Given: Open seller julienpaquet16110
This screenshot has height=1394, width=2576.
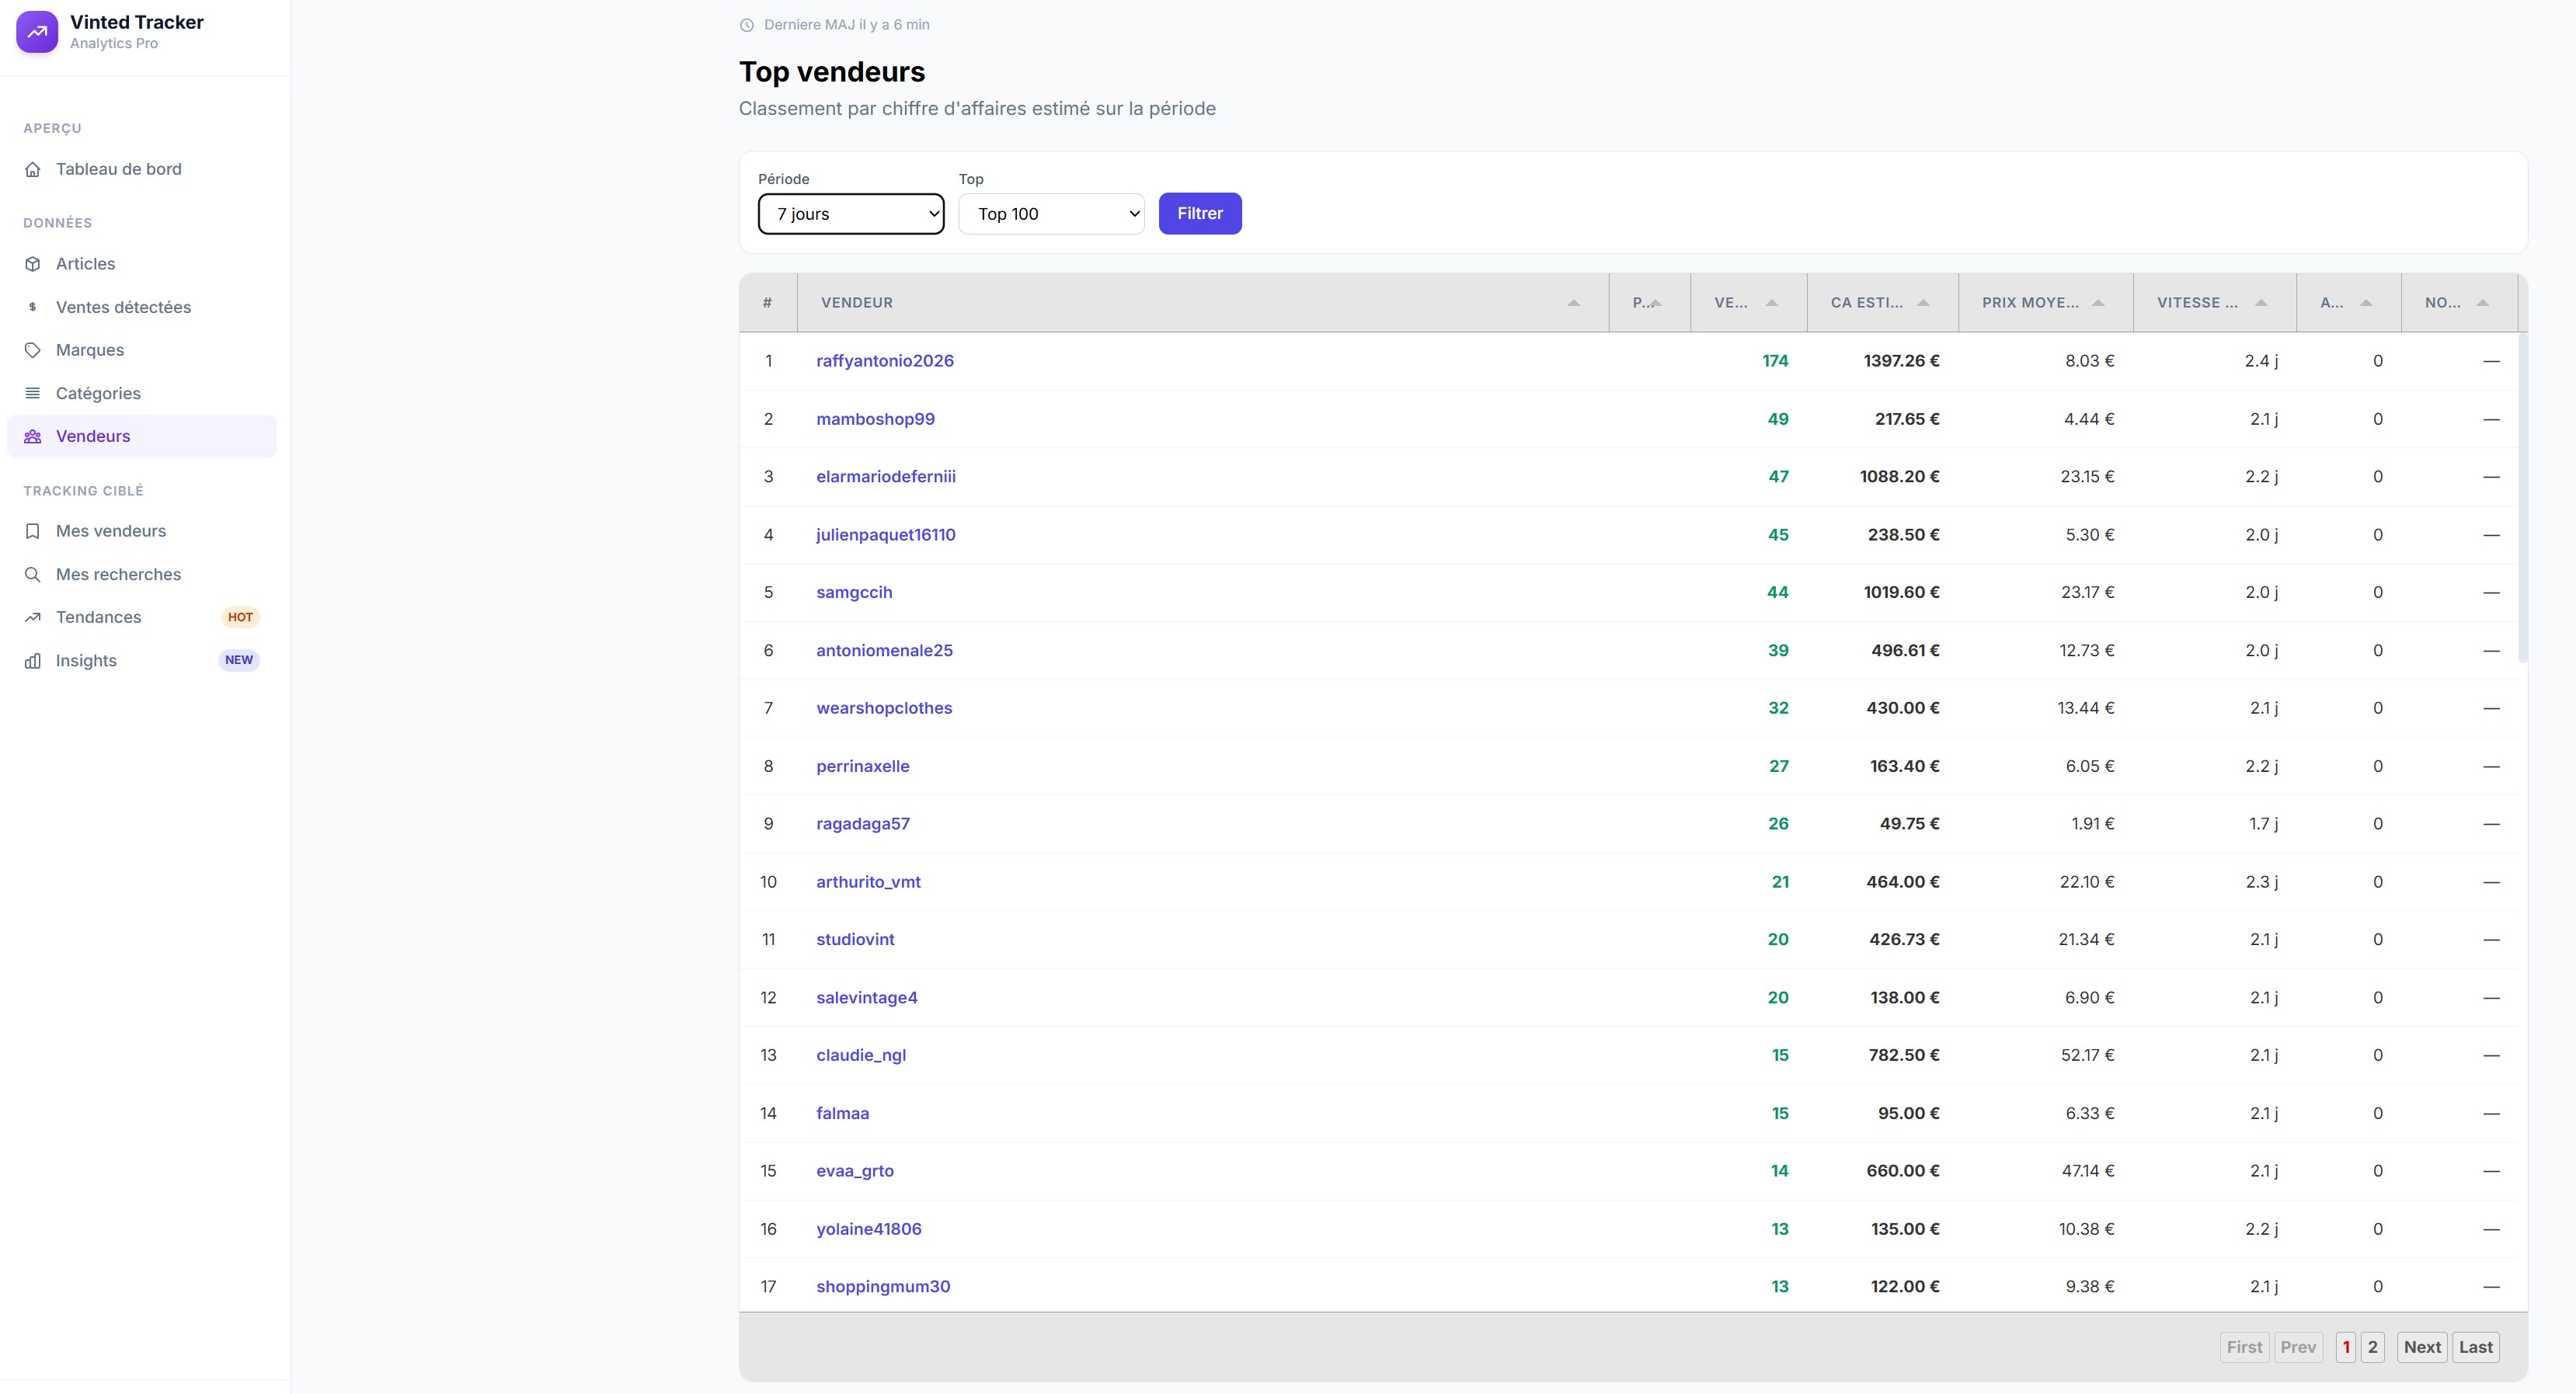Looking at the screenshot, I should (x=886, y=535).
